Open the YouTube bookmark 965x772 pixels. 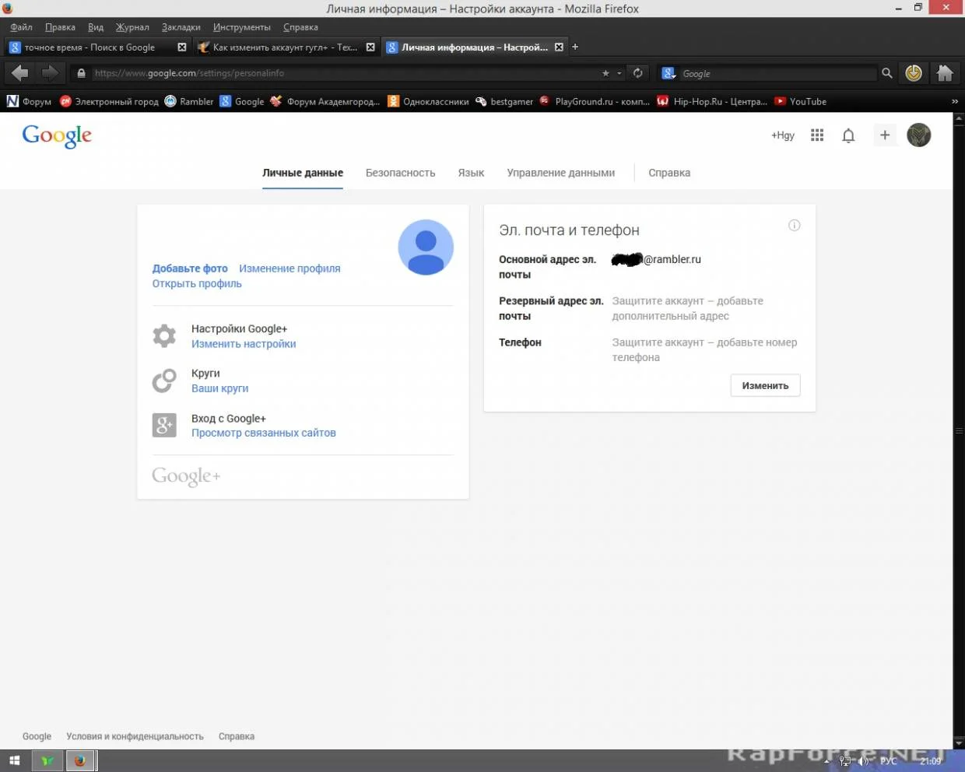pos(801,101)
